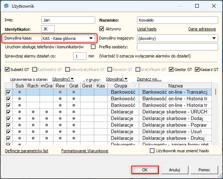This screenshot has width=223, height=179.
Task: Toggle the Kasjarz GT module checkbox
Action: tap(197, 69)
